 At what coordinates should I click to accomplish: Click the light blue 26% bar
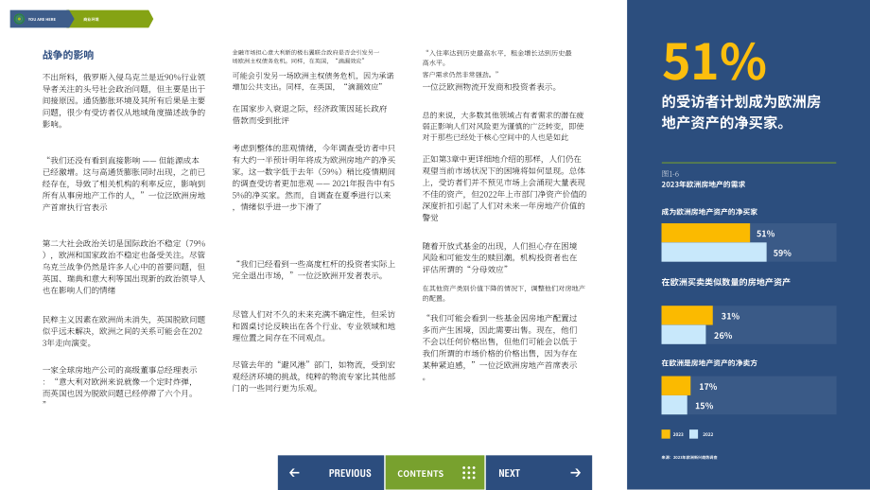[x=683, y=335]
